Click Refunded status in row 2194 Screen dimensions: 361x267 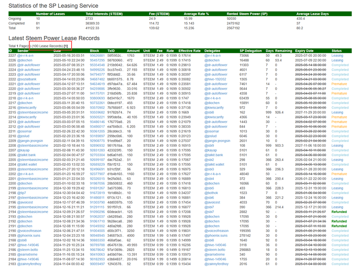click(x=339, y=212)
